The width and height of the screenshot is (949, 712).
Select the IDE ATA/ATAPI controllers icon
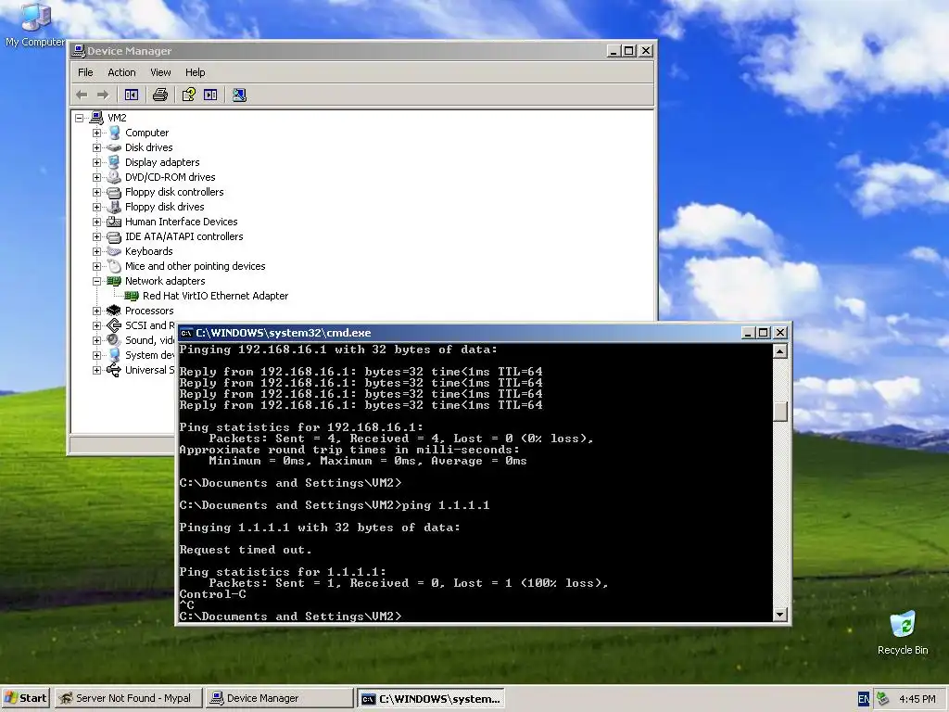pos(114,236)
